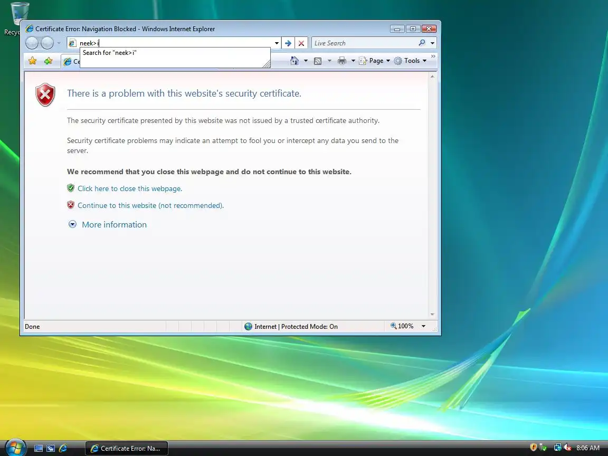
Task: Minimize the Internet Explorer window
Action: (397, 28)
